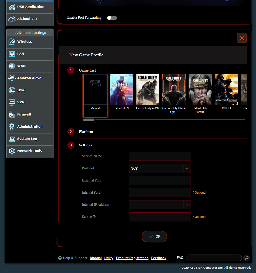Image resolution: width=256 pixels, height=273 pixels.
Task: Close the New Game Profile dialog
Action: click(242, 38)
